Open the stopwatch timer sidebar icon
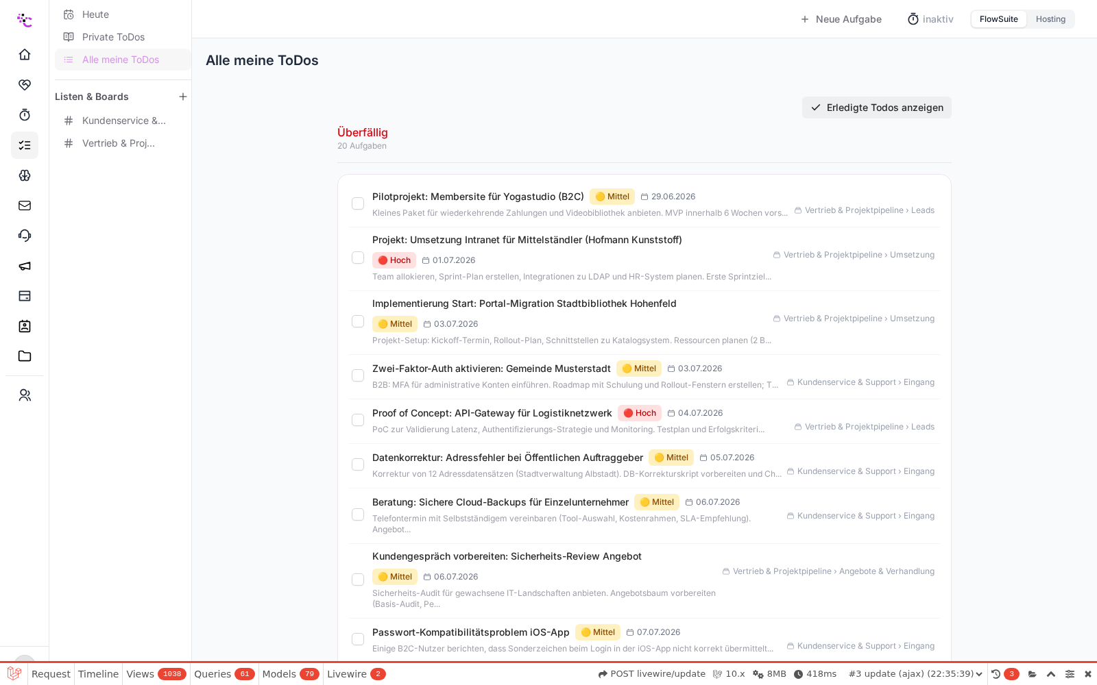 point(25,114)
